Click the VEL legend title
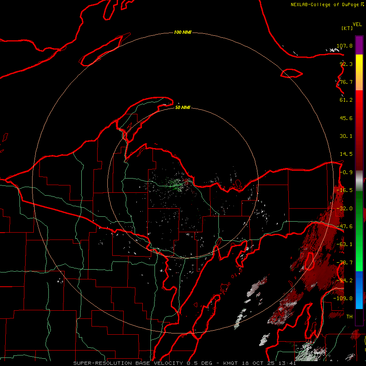Image resolution: width=366 pixels, height=366 pixels. tap(357, 24)
